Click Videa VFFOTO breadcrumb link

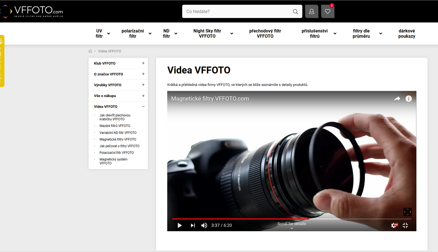click(109, 51)
